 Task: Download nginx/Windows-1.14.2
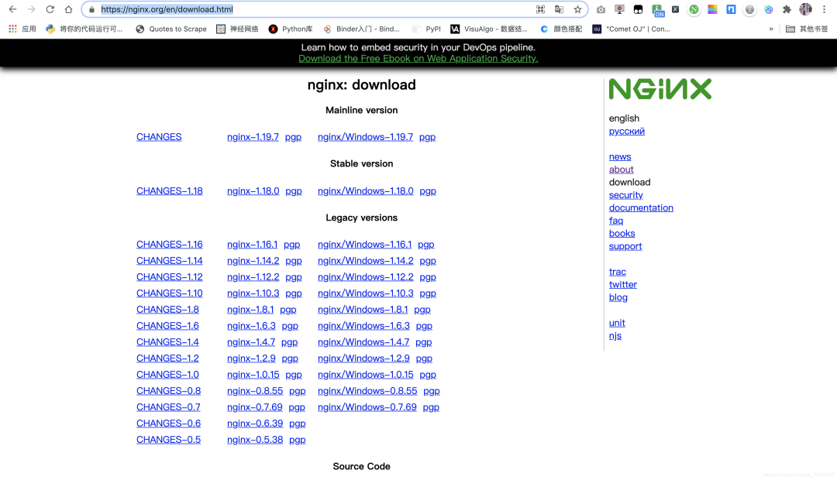pyautogui.click(x=366, y=261)
